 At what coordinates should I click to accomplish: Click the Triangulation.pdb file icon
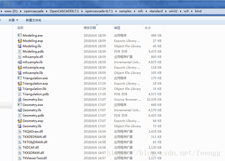19,94
